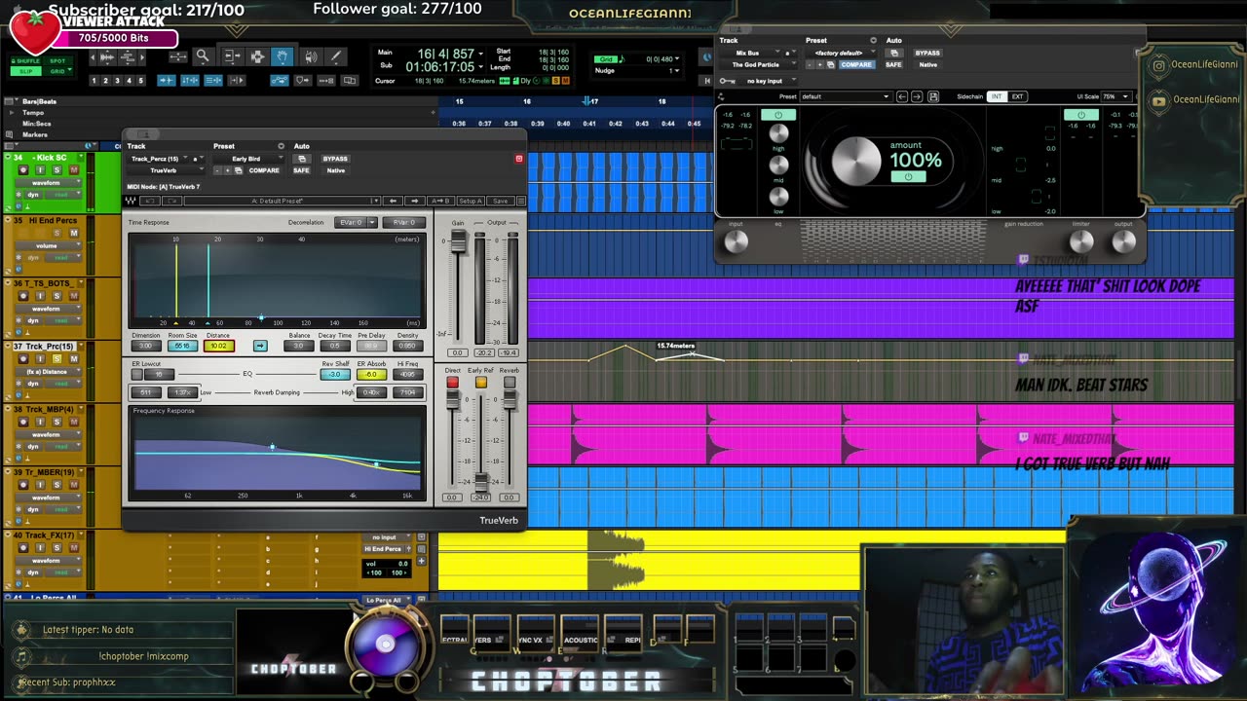The image size is (1247, 701).
Task: Select EXT sidechain option
Action: 1017,96
